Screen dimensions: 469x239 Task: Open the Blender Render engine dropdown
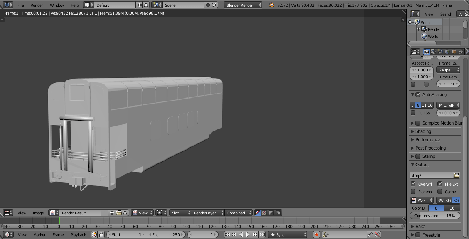(243, 5)
